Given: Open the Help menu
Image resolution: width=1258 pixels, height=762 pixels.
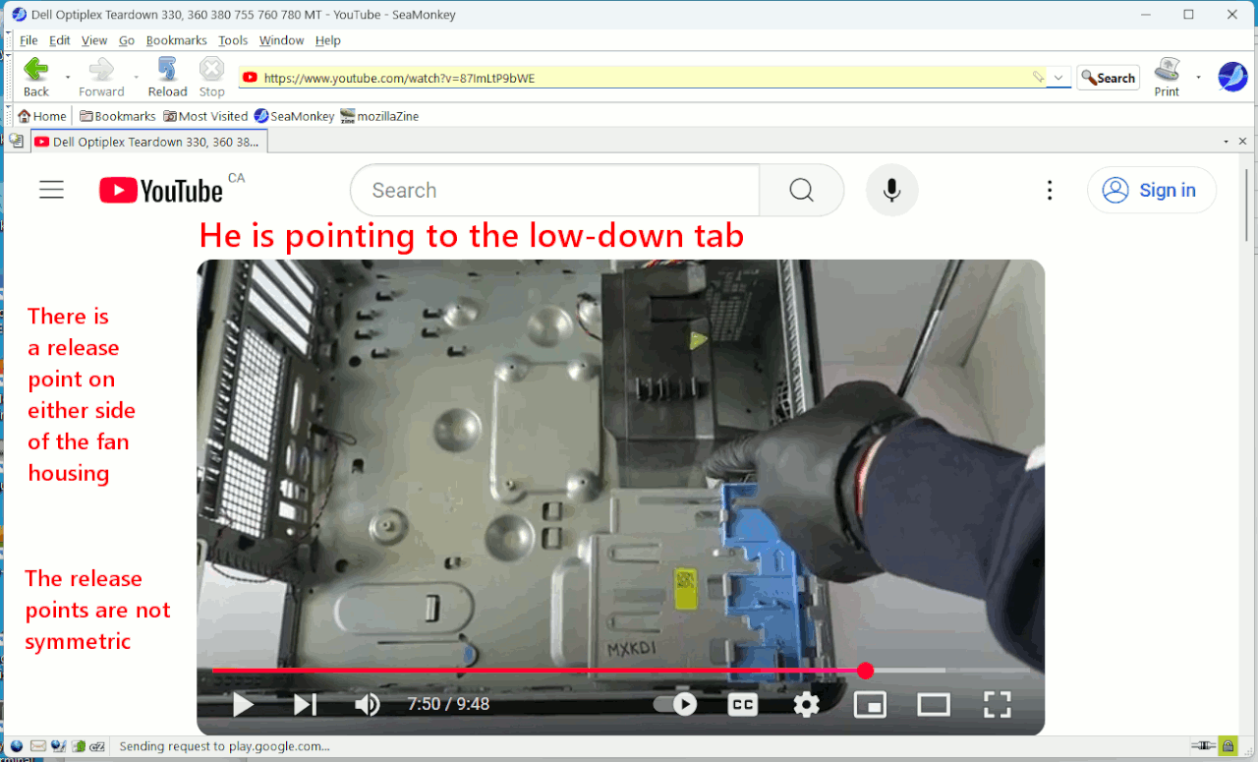Looking at the screenshot, I should (328, 40).
